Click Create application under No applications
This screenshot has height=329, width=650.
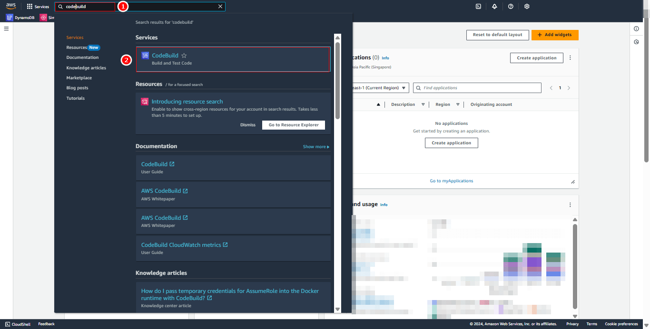[x=451, y=143]
